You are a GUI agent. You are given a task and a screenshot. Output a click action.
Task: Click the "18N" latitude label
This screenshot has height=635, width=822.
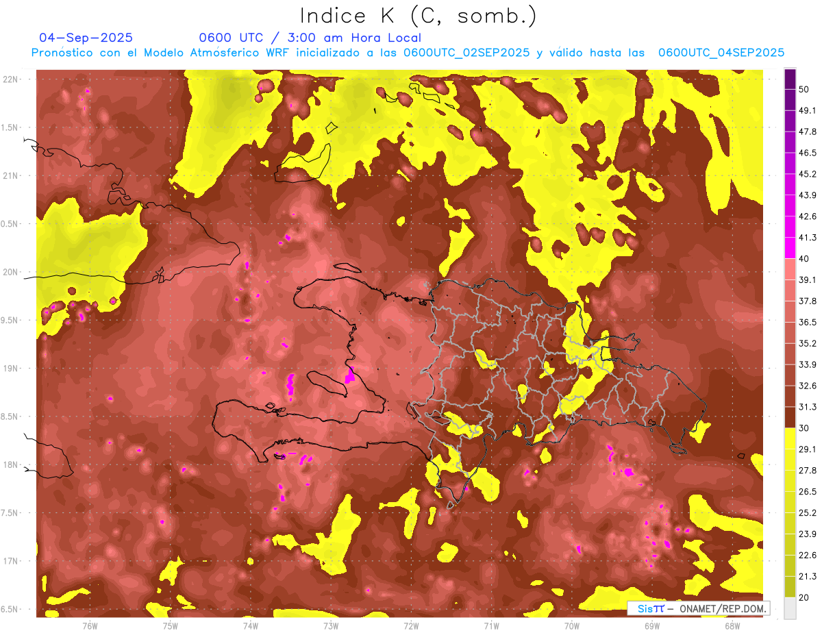tap(11, 465)
